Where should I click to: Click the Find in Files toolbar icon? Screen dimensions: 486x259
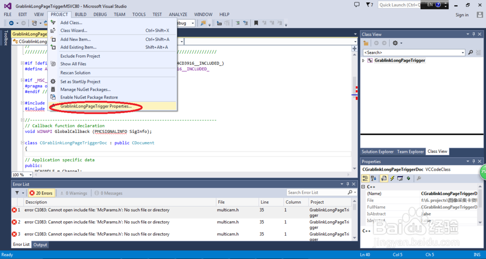(203, 23)
